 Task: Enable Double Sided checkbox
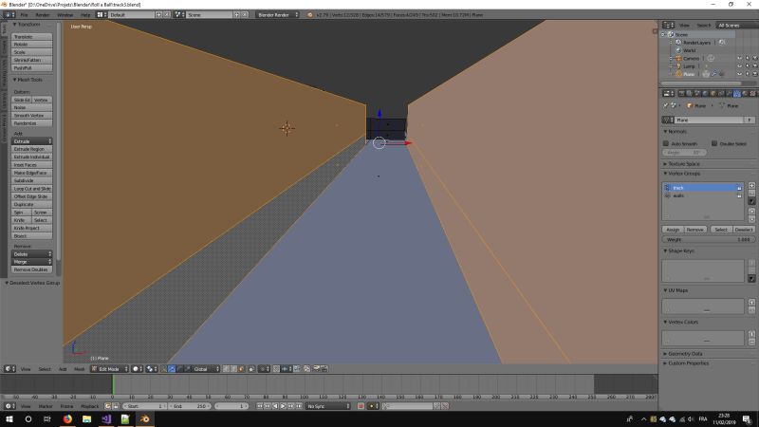coord(714,144)
